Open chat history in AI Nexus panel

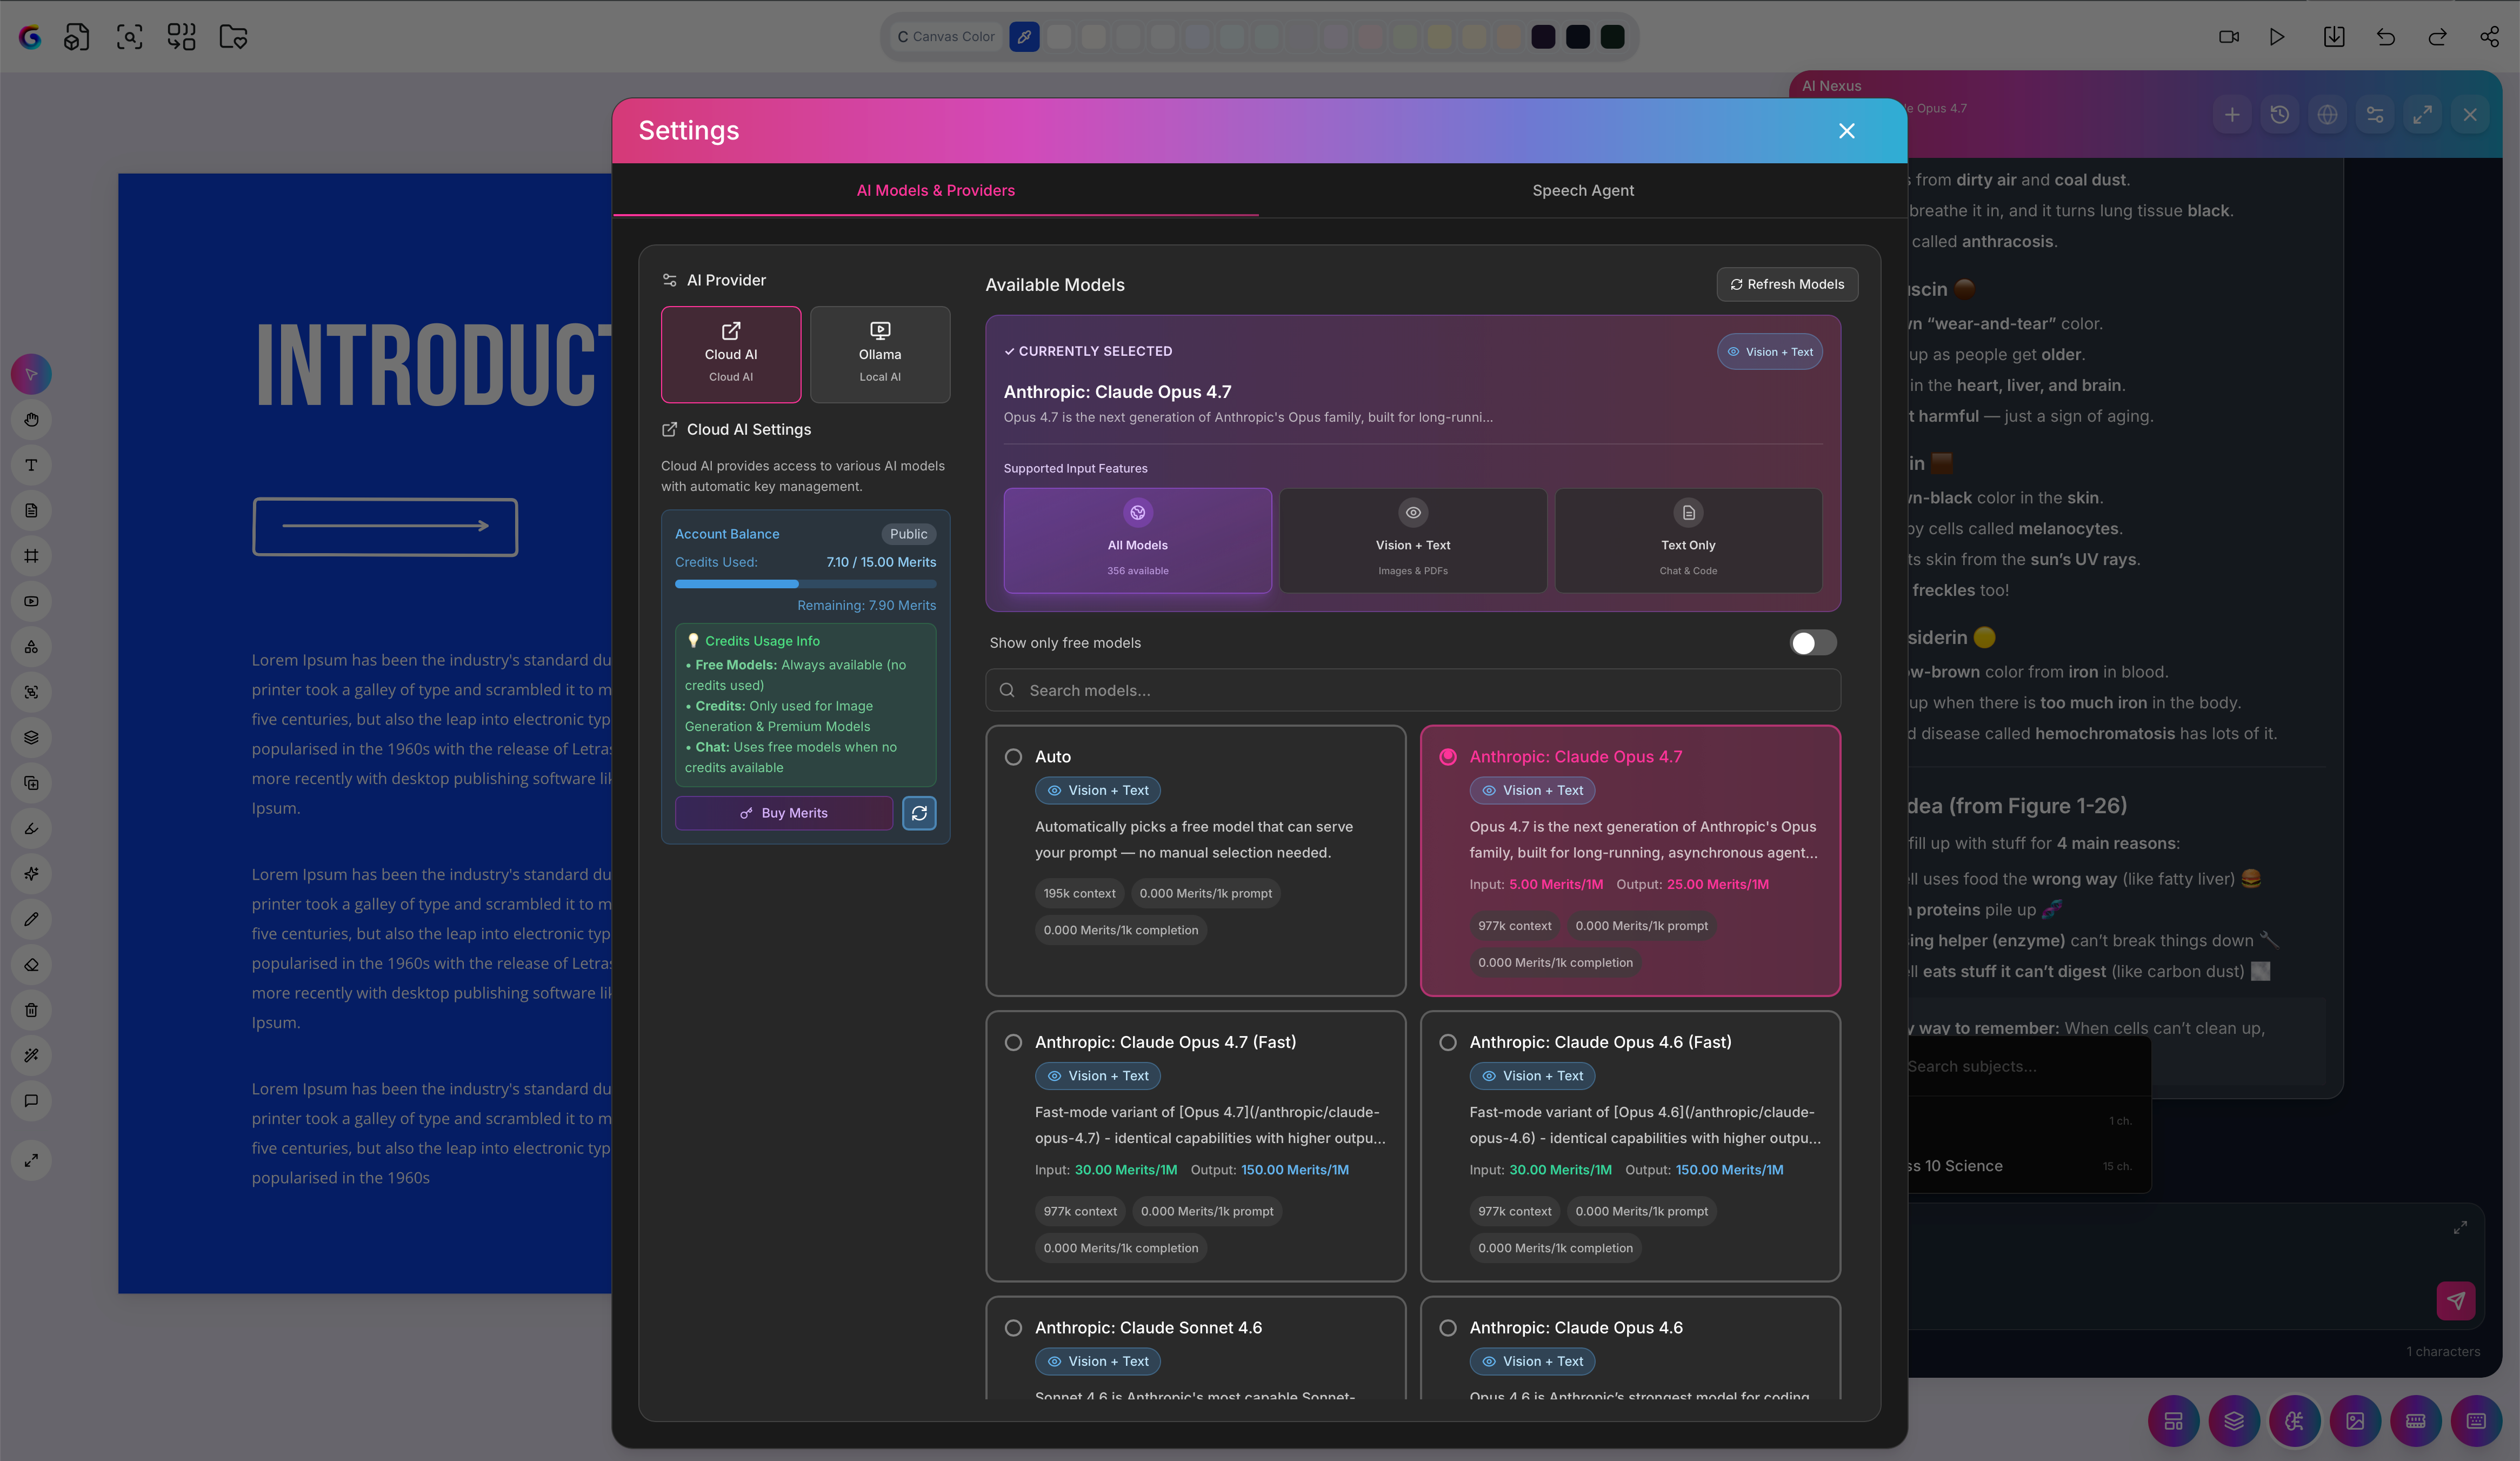[x=2280, y=115]
